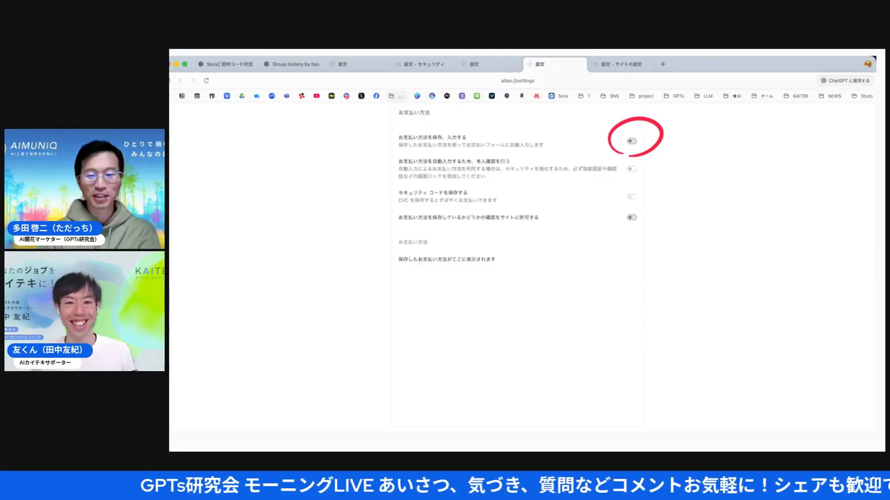Open the Dropbox bookmark
890x500 pixels.
pyautogui.click(x=226, y=96)
